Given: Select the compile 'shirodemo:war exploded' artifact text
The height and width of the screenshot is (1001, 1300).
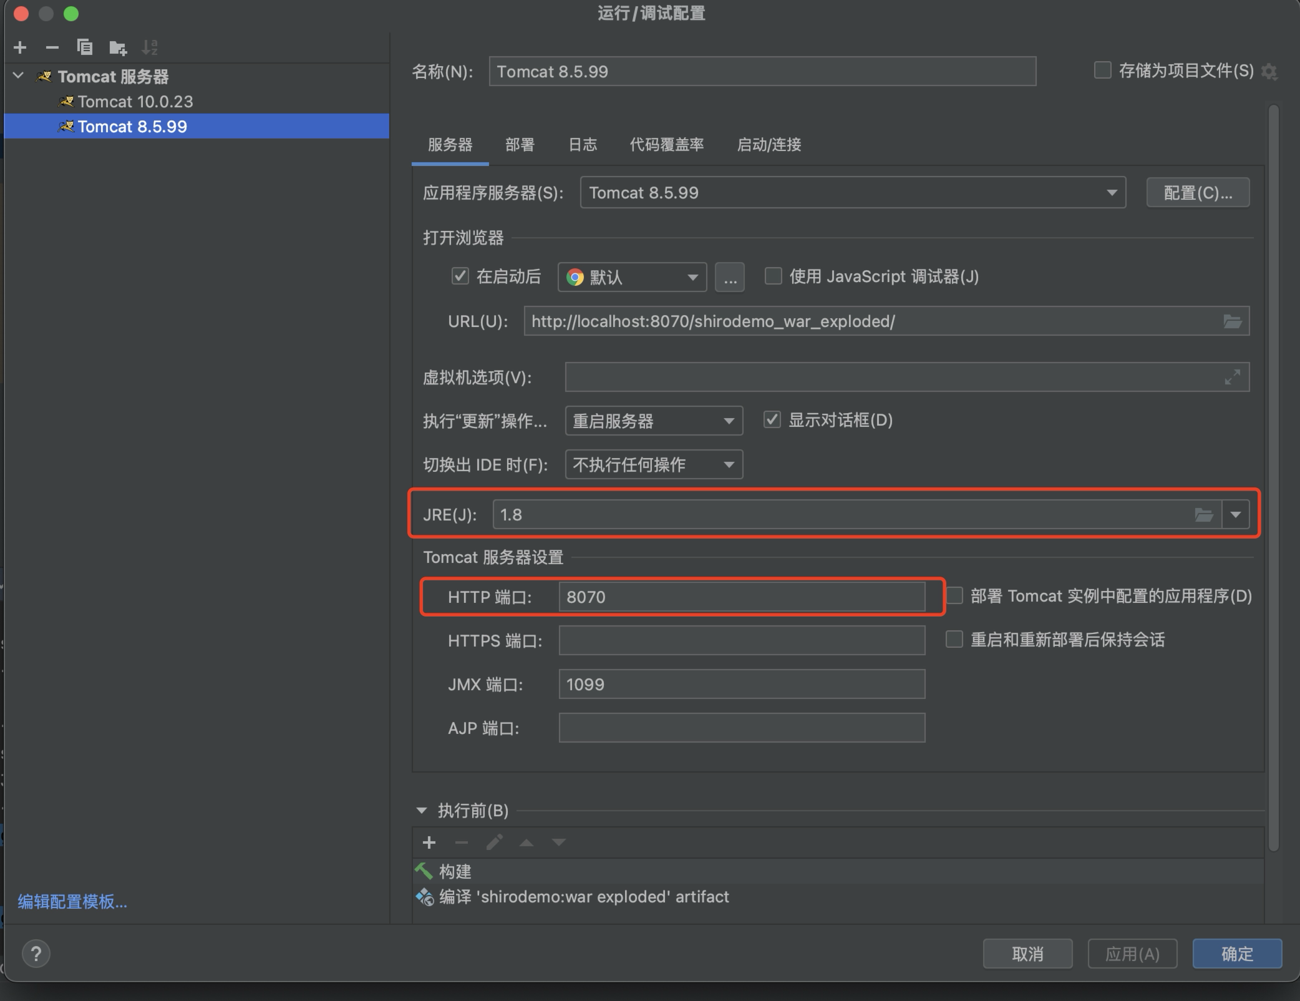Looking at the screenshot, I should coord(584,897).
